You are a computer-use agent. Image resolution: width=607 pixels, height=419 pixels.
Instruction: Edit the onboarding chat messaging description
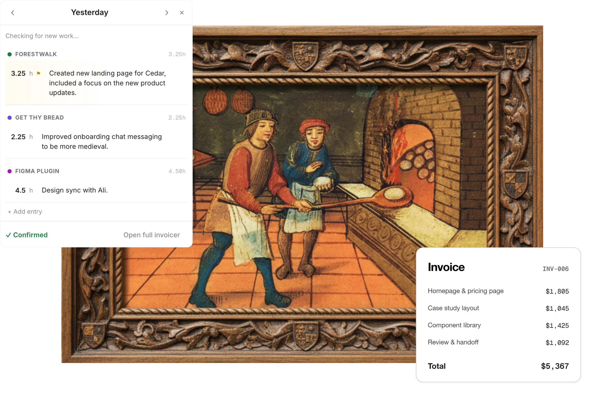(x=102, y=142)
